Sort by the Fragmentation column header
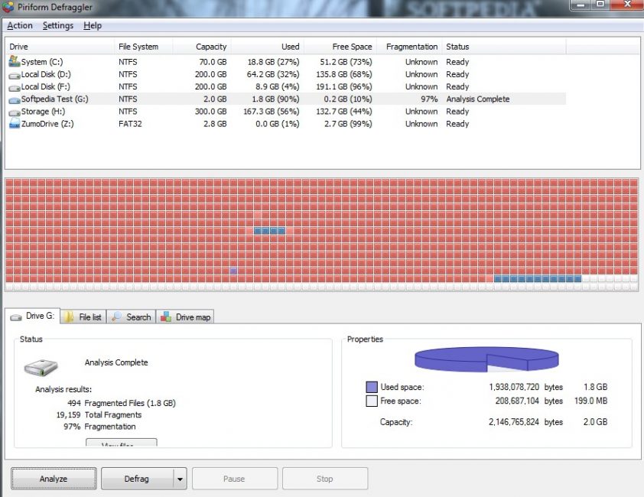This screenshot has height=497, width=644. [x=409, y=47]
